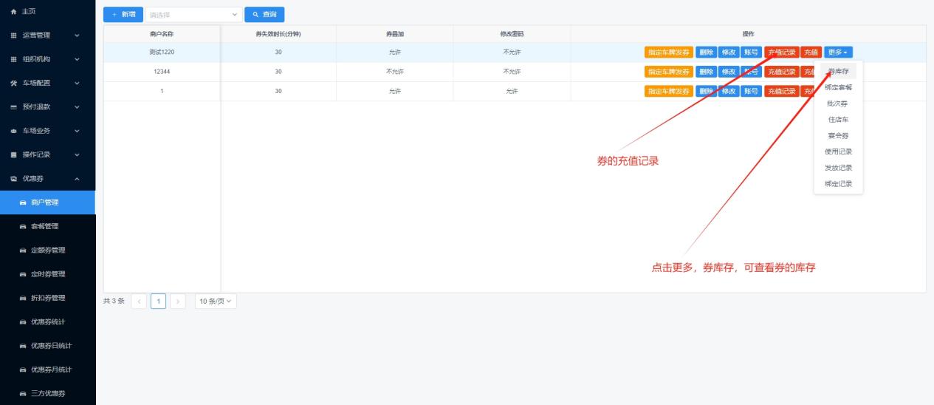The image size is (934, 405).
Task: Click the magnifier icon on 查询 button
Action: click(x=255, y=15)
